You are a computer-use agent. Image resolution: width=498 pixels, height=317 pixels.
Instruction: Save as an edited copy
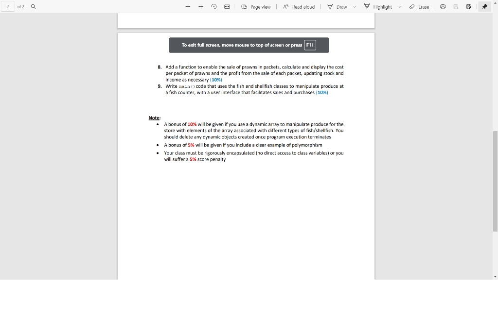pyautogui.click(x=468, y=6)
